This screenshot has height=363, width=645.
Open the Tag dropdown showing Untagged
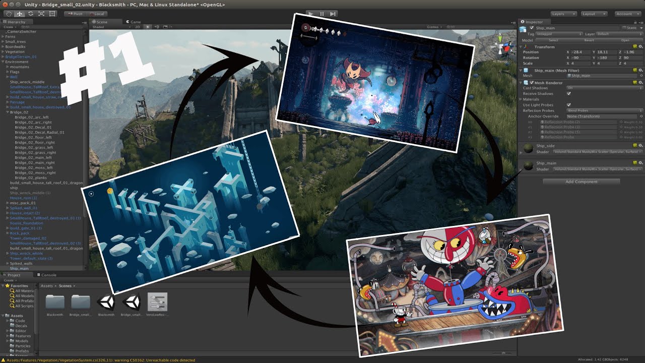559,34
